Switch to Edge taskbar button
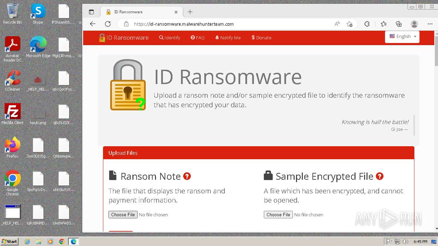Viewport: 438px width, 246px height. 73,242
